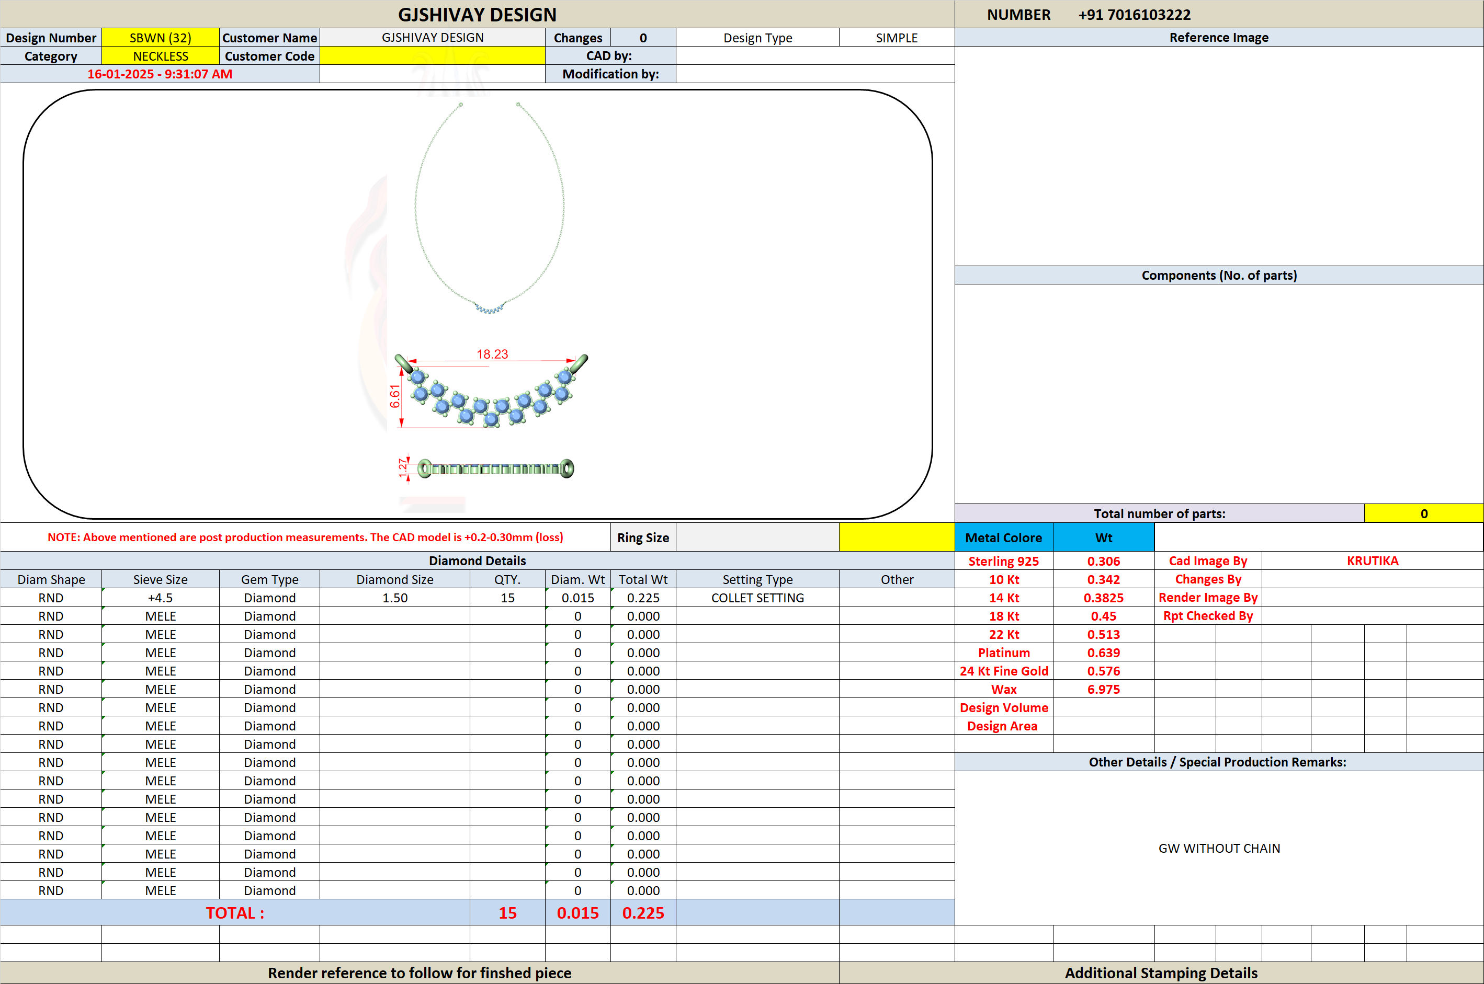Image resolution: width=1484 pixels, height=984 pixels.
Task: Click the yellow cell beside Ring Size
Action: [897, 538]
